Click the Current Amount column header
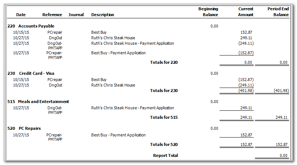Screen dimensions: 297x165 tap(245, 12)
